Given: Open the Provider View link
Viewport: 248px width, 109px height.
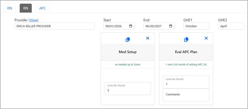Looking at the screenshot, I should tap(34, 20).
